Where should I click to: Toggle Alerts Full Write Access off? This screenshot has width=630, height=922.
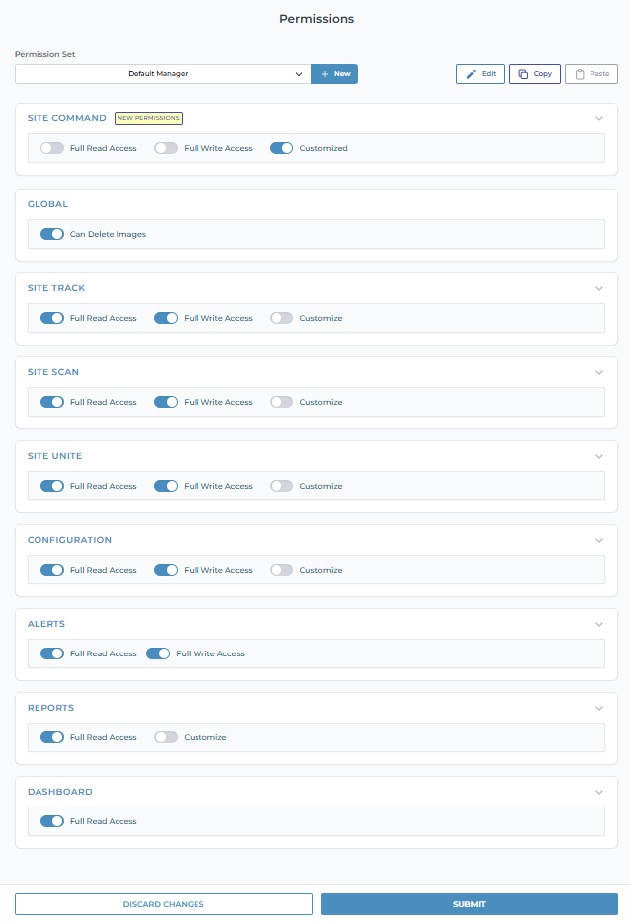tap(158, 653)
